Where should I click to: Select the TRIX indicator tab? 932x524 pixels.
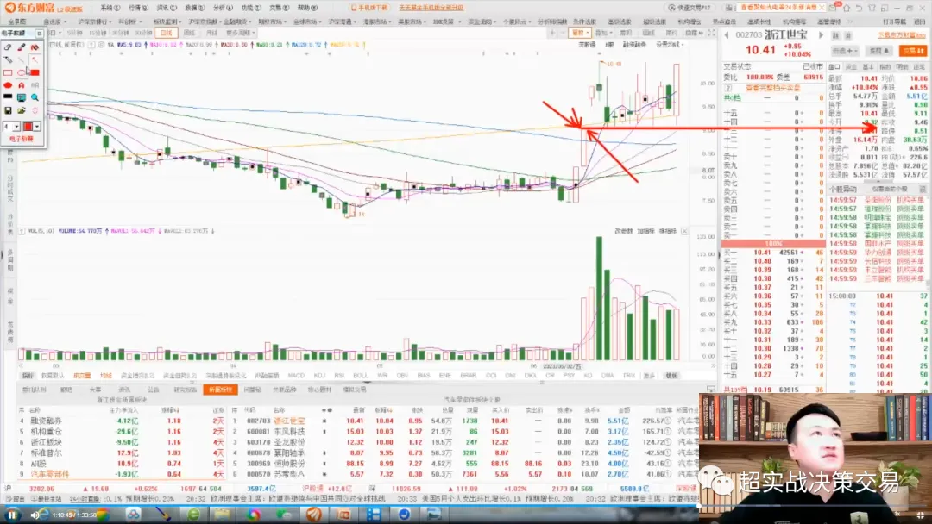point(629,376)
